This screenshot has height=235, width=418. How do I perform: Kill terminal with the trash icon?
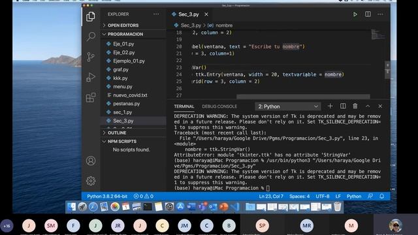355,106
